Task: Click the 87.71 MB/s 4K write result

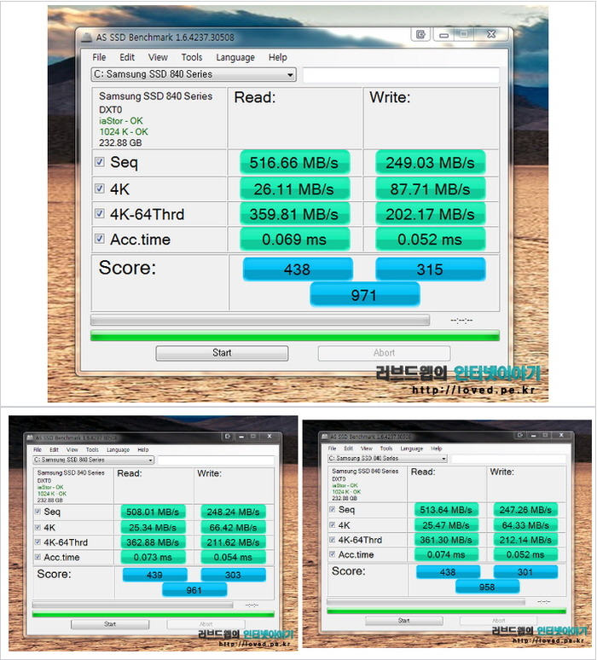Action: point(430,189)
